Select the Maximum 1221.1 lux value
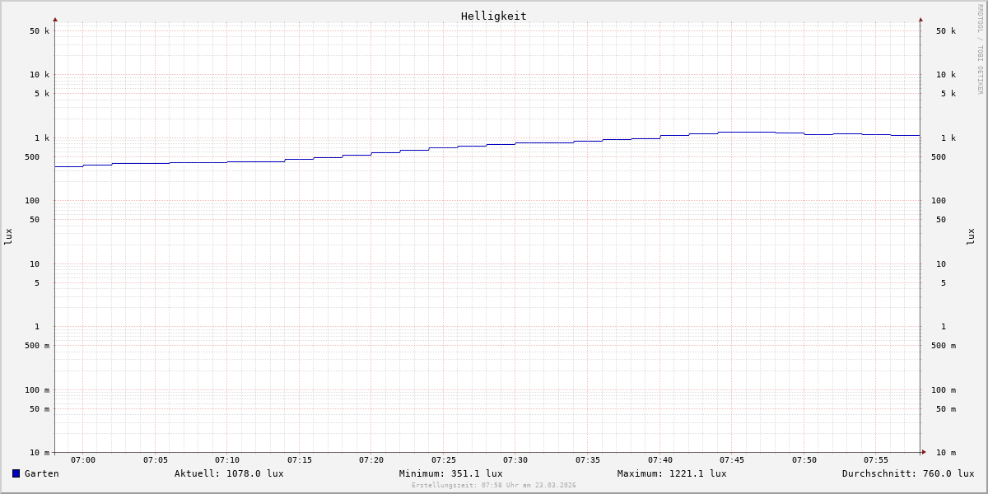Image resolution: width=988 pixels, height=494 pixels. pyautogui.click(x=672, y=473)
